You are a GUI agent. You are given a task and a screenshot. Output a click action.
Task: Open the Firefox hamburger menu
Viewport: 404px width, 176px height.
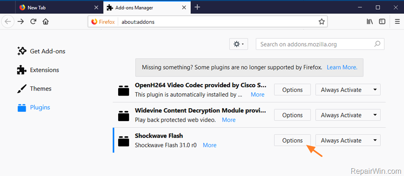coord(397,21)
